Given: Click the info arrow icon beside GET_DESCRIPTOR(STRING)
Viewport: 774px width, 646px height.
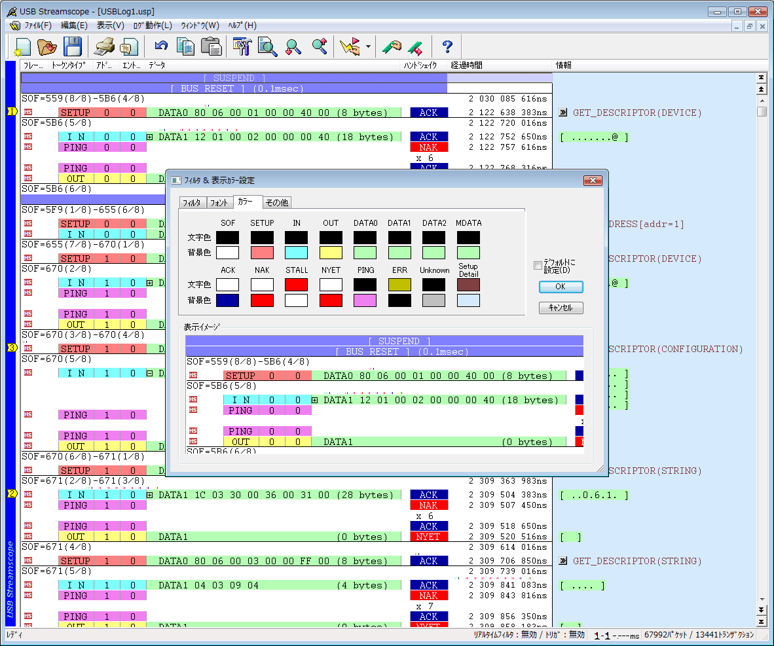Looking at the screenshot, I should pyautogui.click(x=562, y=561).
